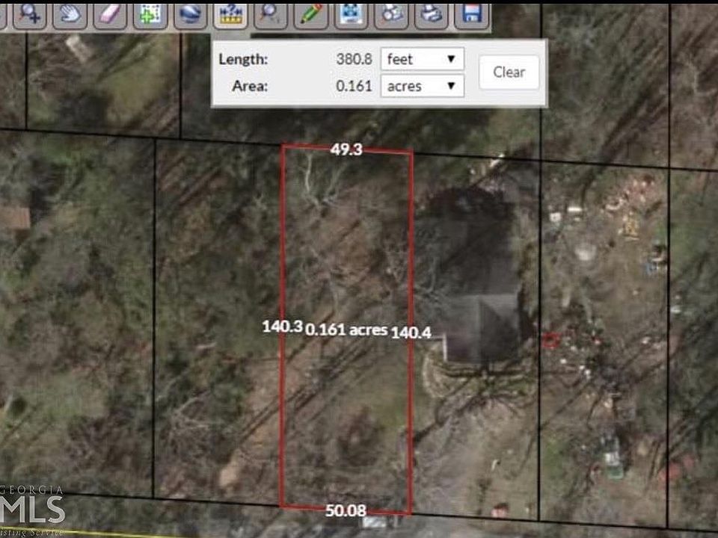Toggle the measure ruler tool

pyautogui.click(x=230, y=13)
